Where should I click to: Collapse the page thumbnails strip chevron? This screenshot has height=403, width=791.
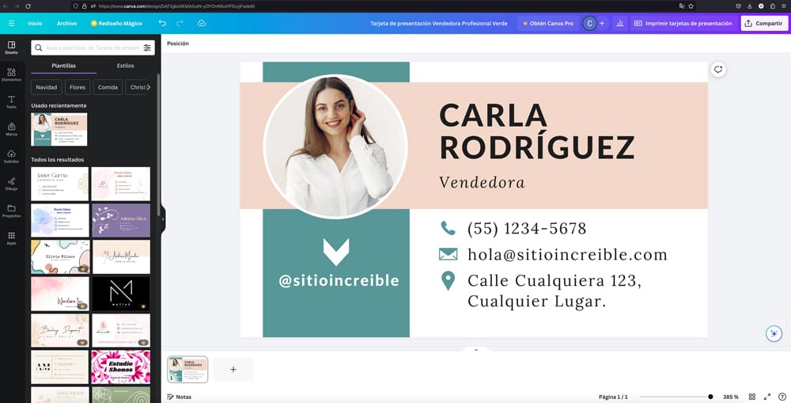coord(475,349)
